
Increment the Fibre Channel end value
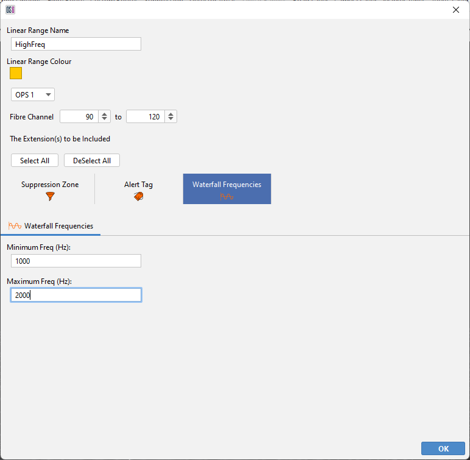pos(171,114)
